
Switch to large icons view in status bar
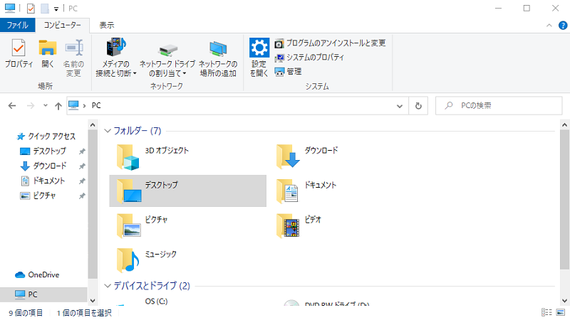coord(560,312)
